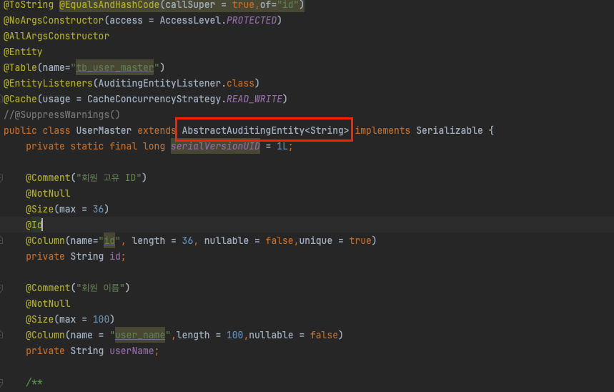Click the commented-out @SuppressWarnings line
This screenshot has width=614, height=392.
coord(62,114)
